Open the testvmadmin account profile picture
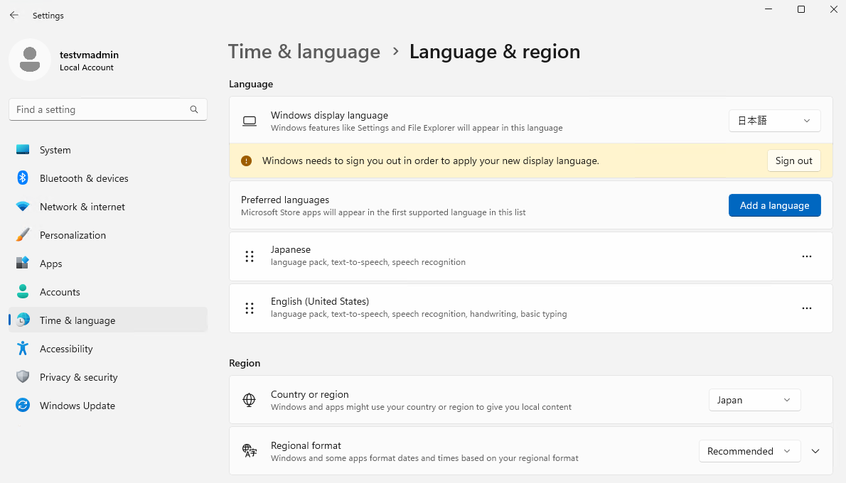The width and height of the screenshot is (846, 483). pyautogui.click(x=30, y=59)
